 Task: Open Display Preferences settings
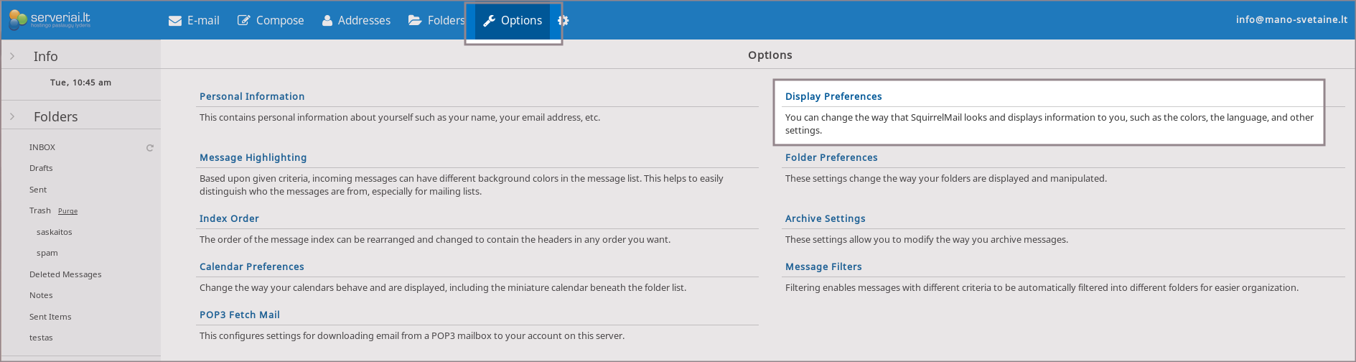coord(833,96)
